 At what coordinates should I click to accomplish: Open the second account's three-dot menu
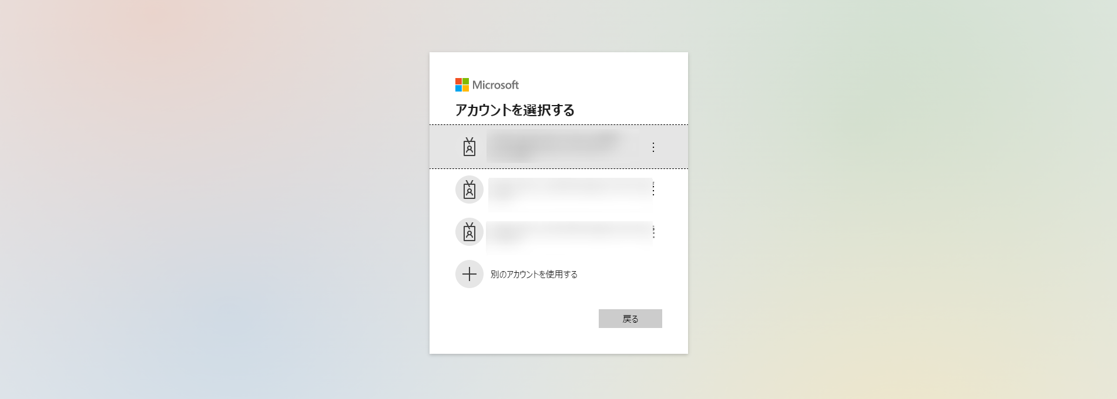(x=653, y=189)
